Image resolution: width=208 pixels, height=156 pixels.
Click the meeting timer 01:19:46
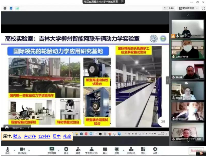click(x=168, y=8)
